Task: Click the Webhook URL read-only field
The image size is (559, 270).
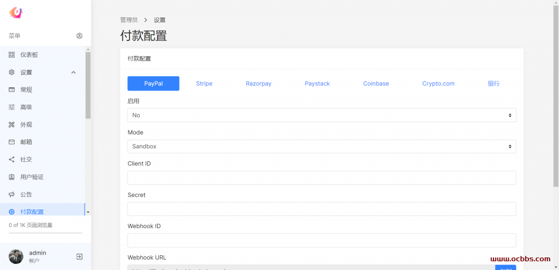Action: pos(311,267)
